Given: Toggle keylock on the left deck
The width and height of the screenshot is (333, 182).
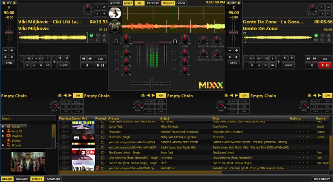Looking at the screenshot, I should click(x=104, y=40).
